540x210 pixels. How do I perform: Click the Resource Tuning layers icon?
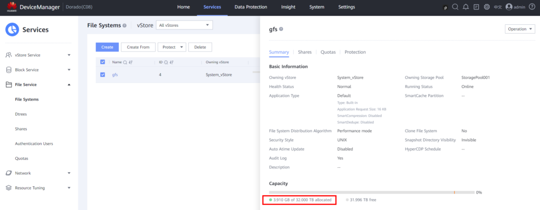tap(9, 188)
